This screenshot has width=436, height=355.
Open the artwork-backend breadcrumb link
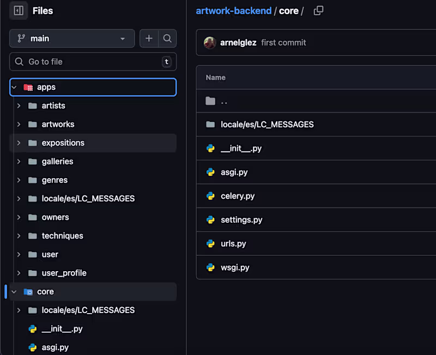pos(233,11)
